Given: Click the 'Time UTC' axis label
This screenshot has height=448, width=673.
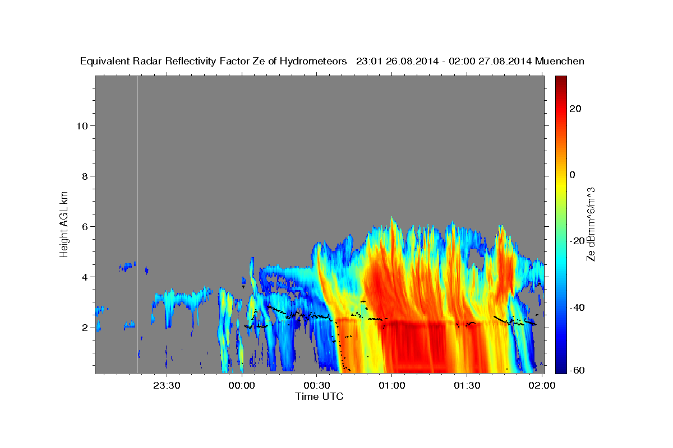Looking at the screenshot, I should pos(319,396).
